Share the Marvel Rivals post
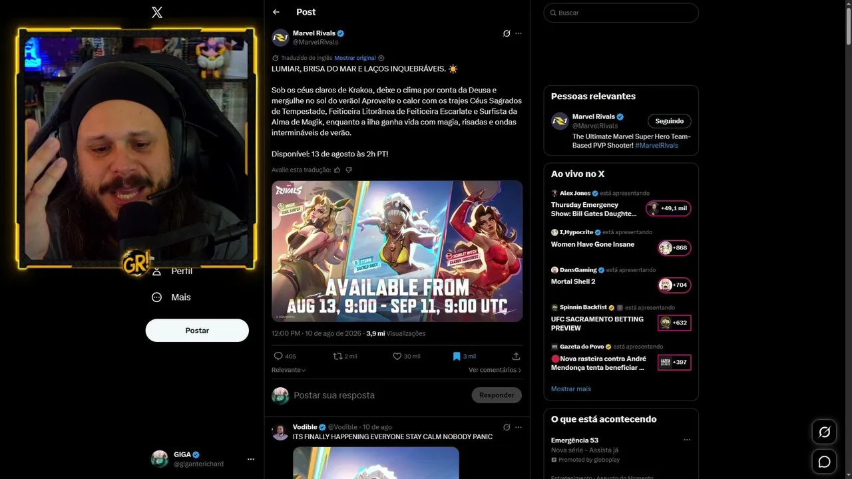Image resolution: width=852 pixels, height=479 pixels. point(516,356)
